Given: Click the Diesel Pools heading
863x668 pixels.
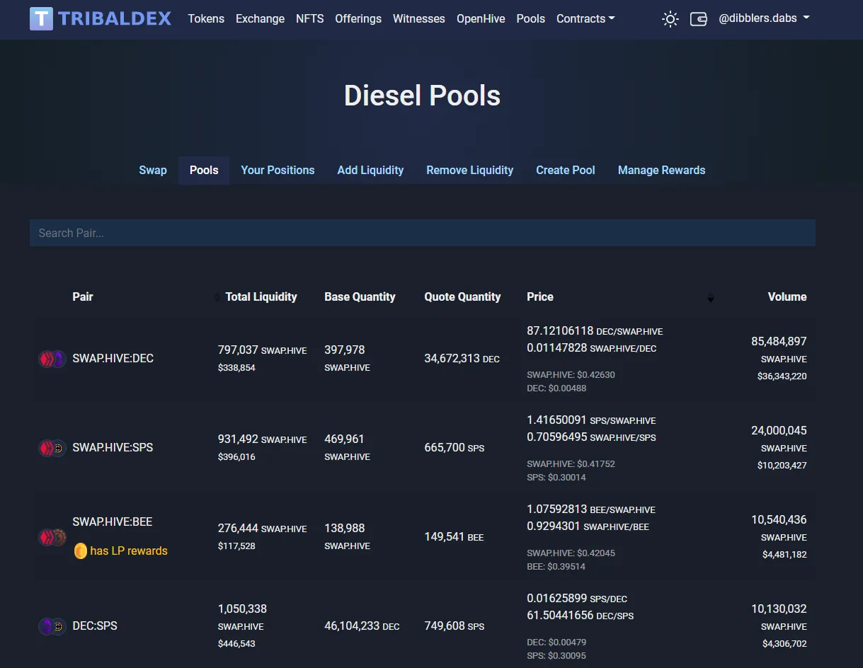Looking at the screenshot, I should pyautogui.click(x=423, y=96).
